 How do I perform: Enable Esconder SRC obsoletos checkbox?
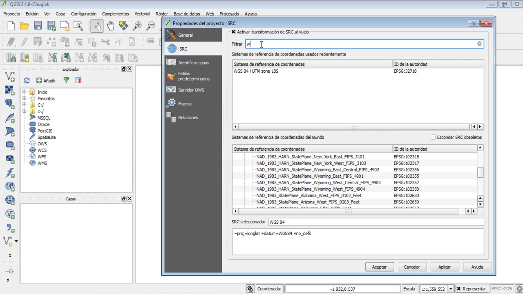(433, 138)
